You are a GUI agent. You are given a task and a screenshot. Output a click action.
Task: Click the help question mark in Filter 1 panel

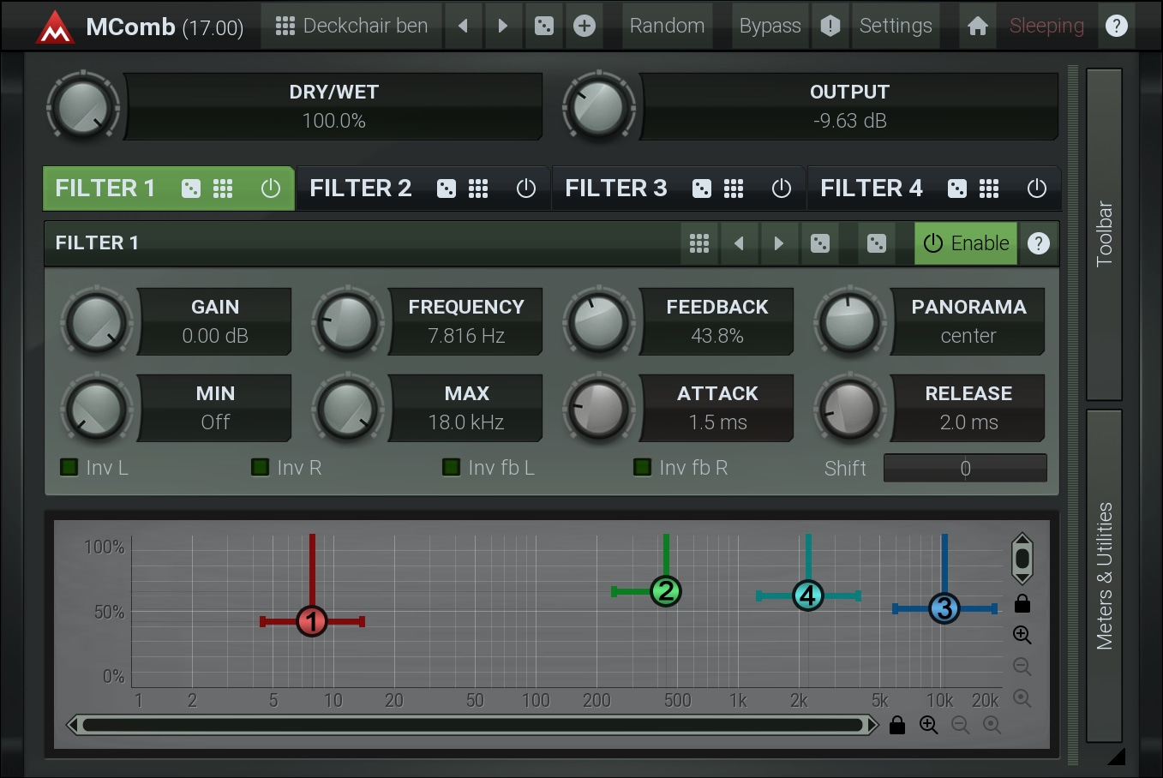pyautogui.click(x=1039, y=243)
